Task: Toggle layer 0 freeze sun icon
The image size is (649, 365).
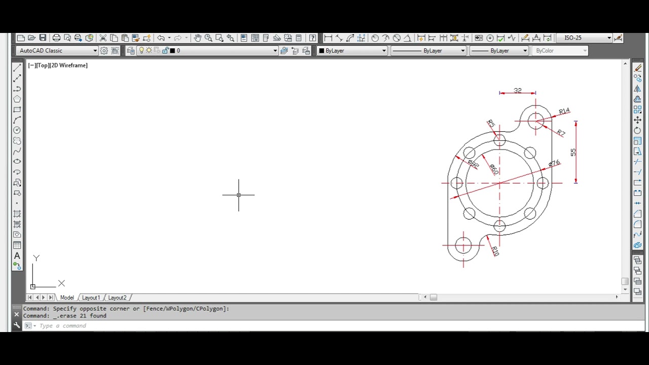Action: click(149, 51)
